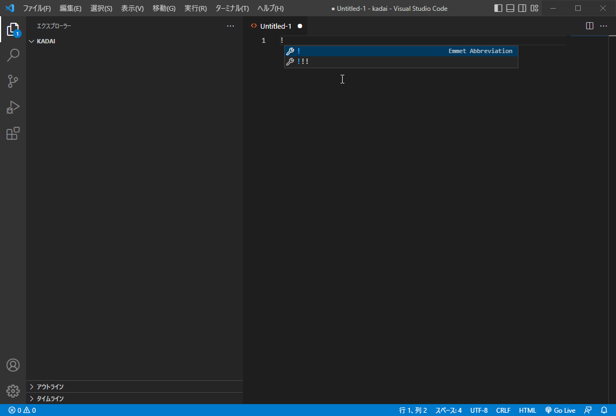
Task: Open the Run and Debug view icon
Action: point(13,107)
